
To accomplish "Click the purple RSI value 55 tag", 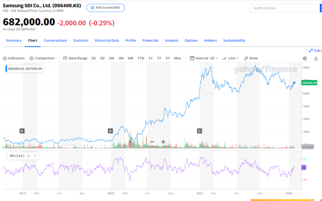I will point(304,168).
